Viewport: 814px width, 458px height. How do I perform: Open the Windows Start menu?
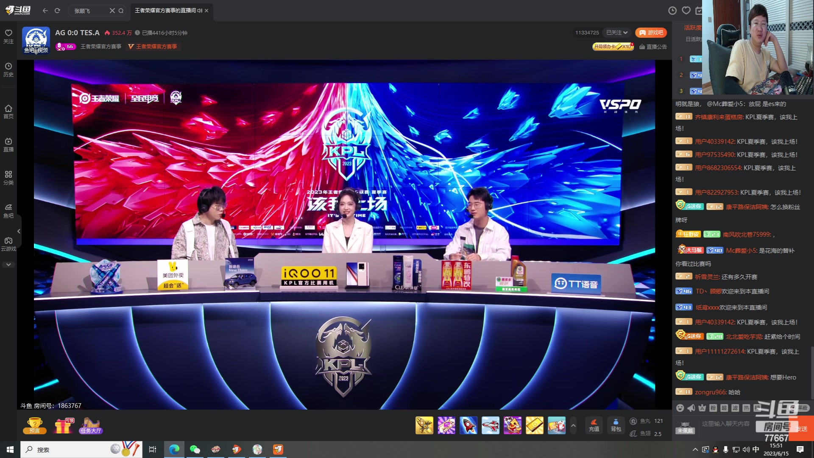pos(10,450)
